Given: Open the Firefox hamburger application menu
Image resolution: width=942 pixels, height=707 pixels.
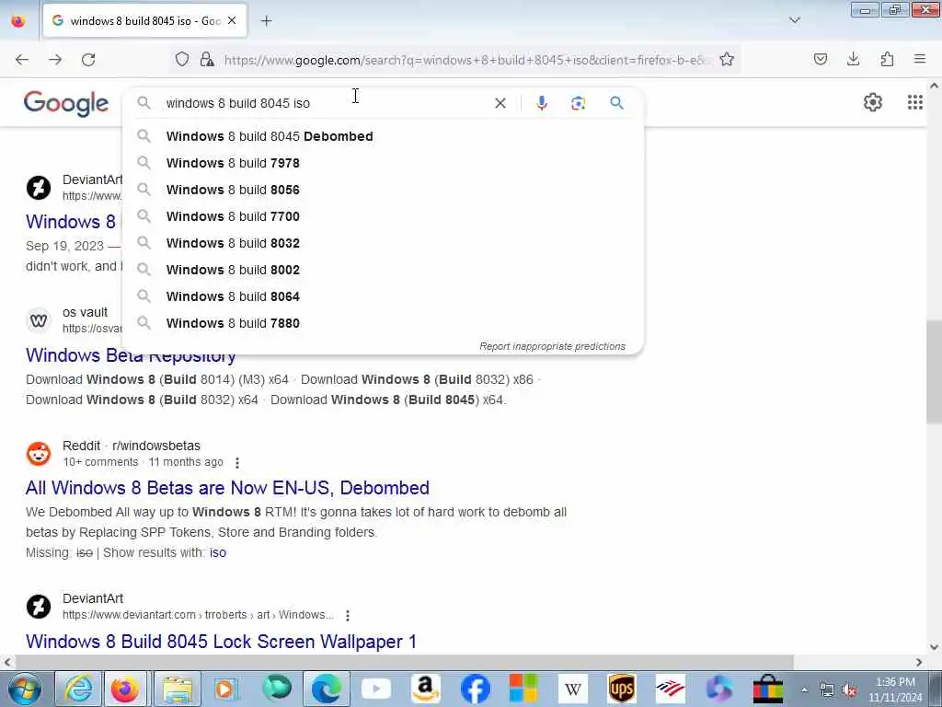Looking at the screenshot, I should point(920,59).
